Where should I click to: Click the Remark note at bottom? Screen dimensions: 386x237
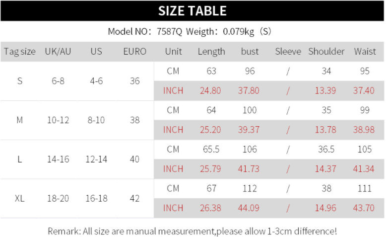192,232
